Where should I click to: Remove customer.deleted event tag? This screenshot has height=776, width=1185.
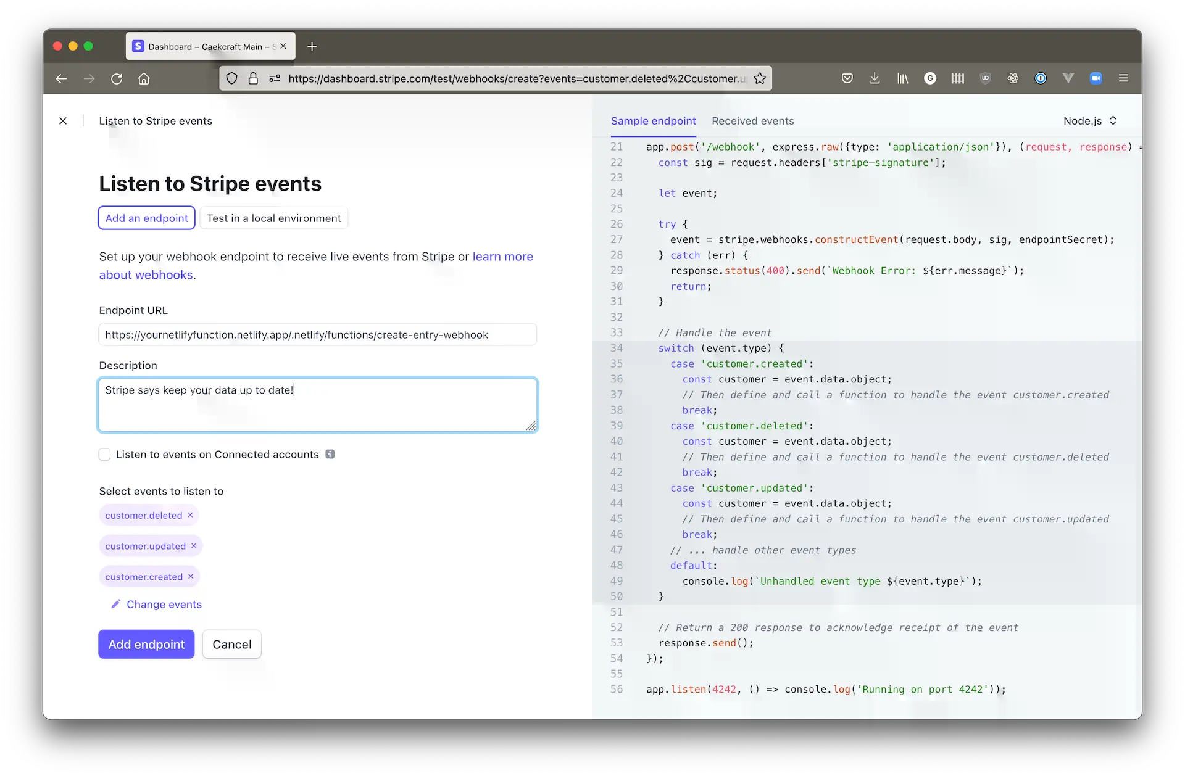click(x=191, y=515)
